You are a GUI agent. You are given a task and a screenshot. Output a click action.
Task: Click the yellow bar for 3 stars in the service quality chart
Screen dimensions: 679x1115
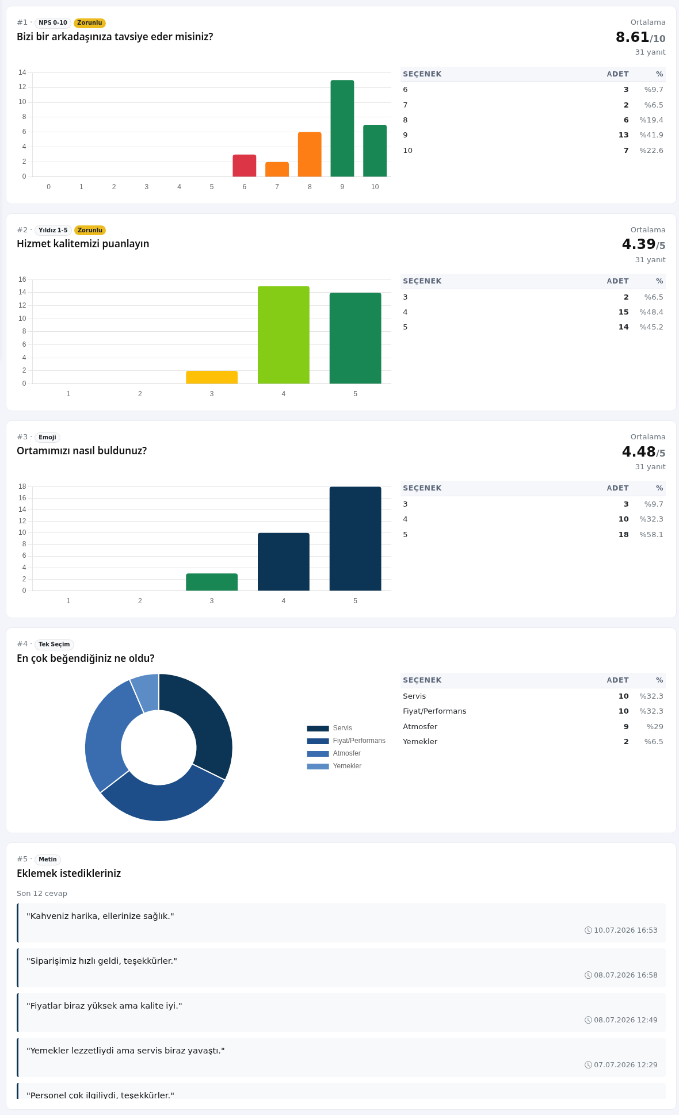(x=212, y=377)
